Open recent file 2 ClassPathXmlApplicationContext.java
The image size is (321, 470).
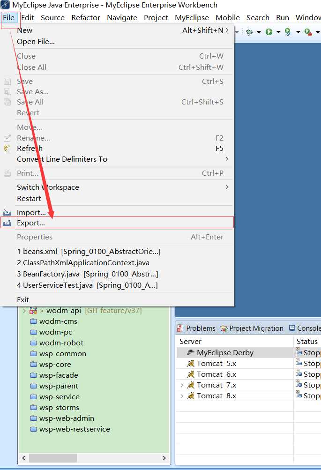point(117,262)
